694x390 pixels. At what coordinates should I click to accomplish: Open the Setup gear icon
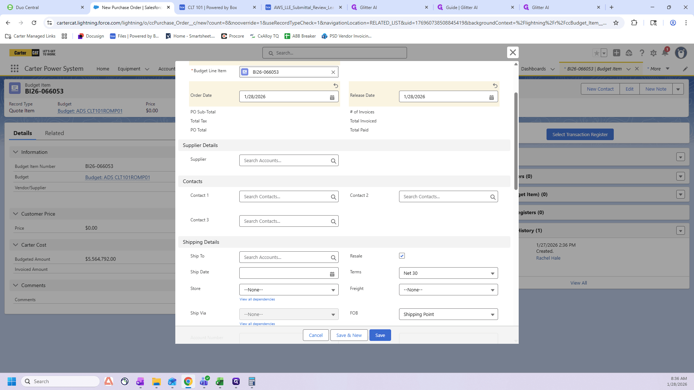(x=654, y=53)
